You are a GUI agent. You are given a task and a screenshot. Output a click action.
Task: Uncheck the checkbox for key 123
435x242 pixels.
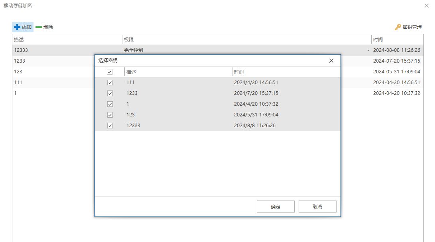[110, 114]
